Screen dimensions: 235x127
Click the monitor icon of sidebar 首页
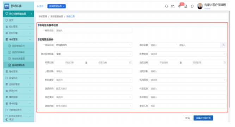click(x=7, y=20)
